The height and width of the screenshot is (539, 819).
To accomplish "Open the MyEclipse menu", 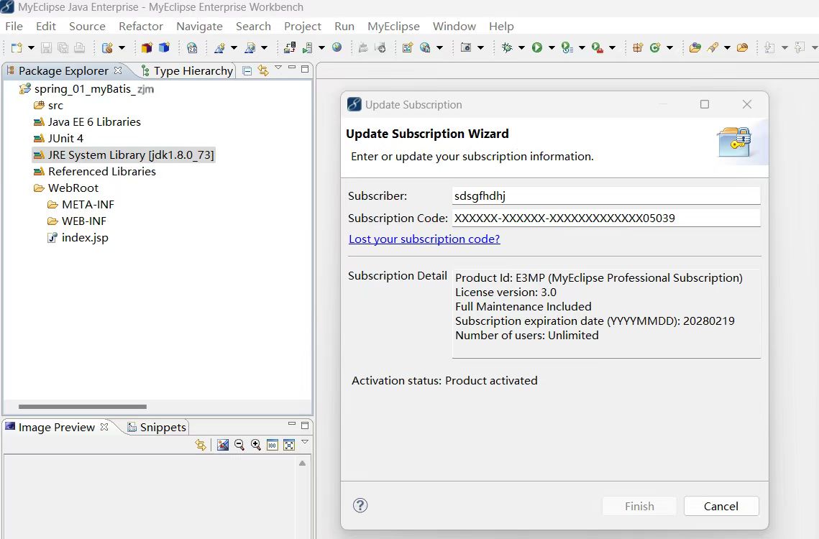I will pyautogui.click(x=393, y=26).
